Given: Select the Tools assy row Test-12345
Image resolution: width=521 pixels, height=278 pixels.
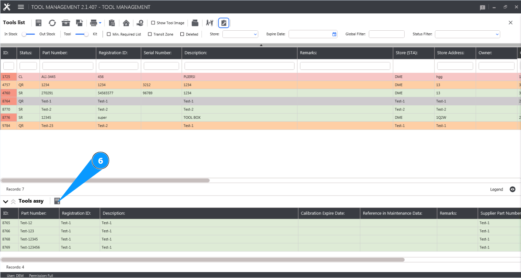Looking at the screenshot, I should point(260,239).
